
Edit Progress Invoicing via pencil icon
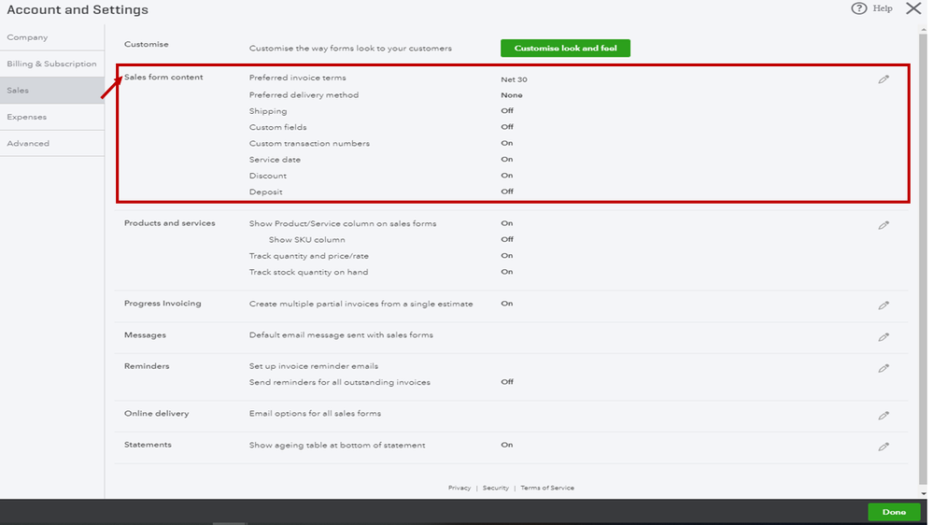pyautogui.click(x=884, y=305)
